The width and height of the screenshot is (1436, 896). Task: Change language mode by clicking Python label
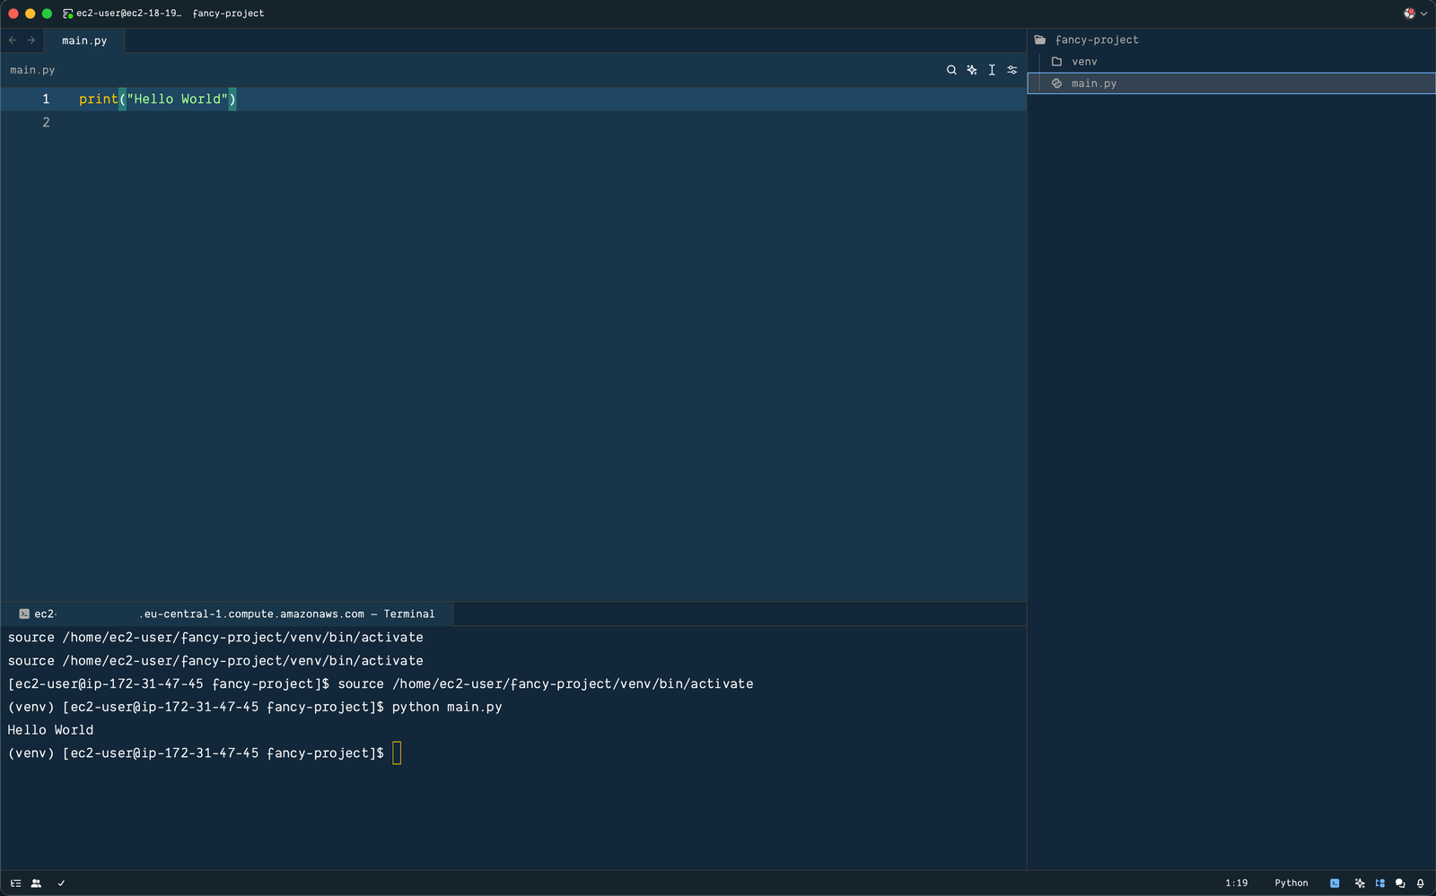(x=1291, y=883)
